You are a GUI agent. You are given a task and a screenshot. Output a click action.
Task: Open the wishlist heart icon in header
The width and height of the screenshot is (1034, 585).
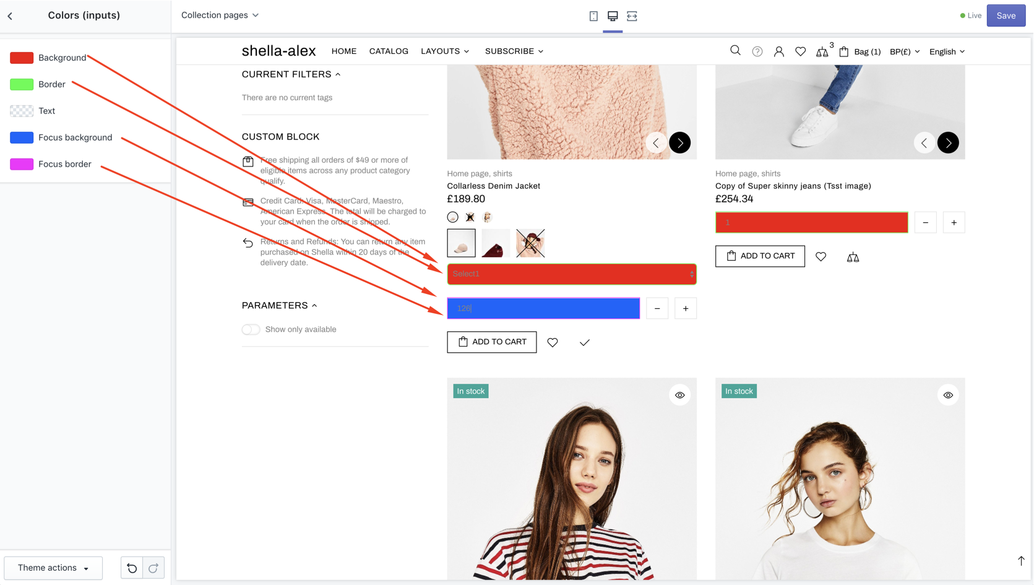(800, 52)
